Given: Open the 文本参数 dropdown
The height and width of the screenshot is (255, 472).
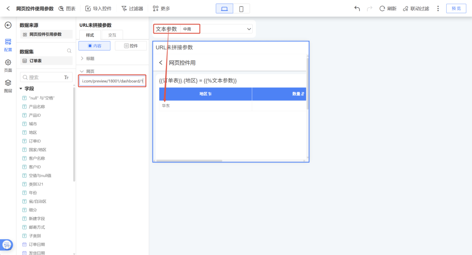Looking at the screenshot, I should tap(217, 29).
